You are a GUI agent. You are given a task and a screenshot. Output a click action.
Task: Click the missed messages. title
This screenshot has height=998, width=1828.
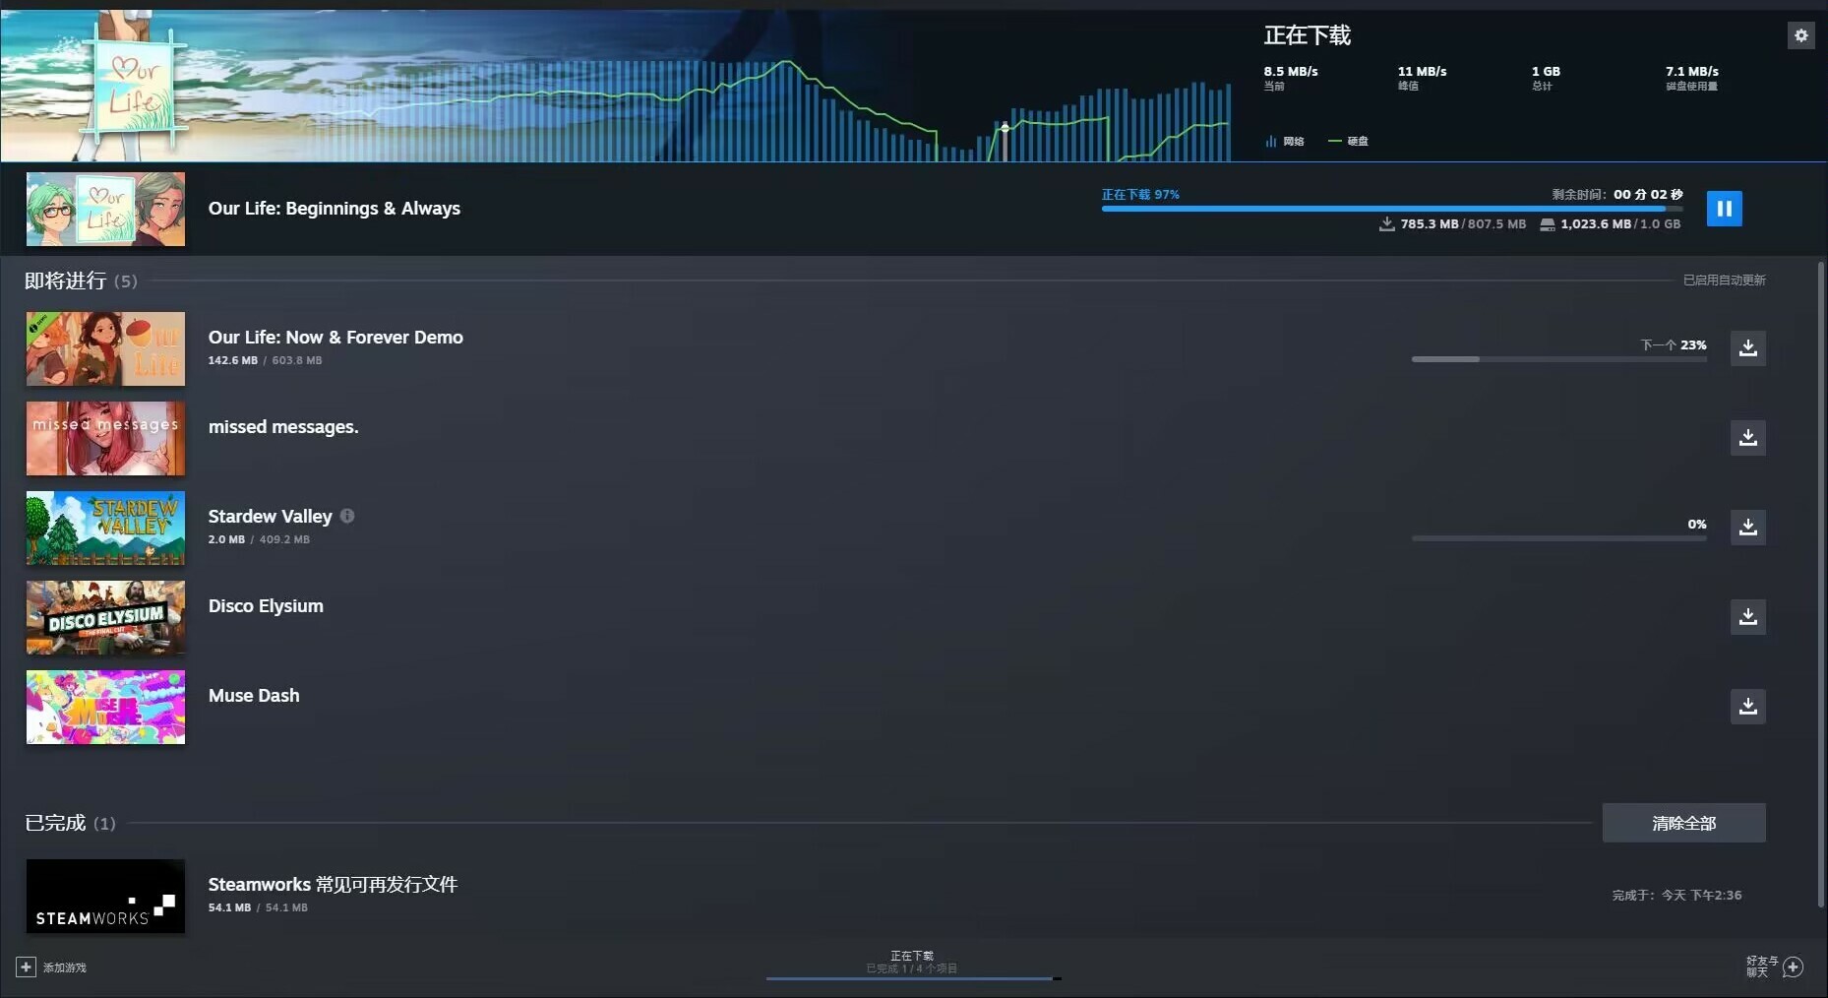[283, 427]
